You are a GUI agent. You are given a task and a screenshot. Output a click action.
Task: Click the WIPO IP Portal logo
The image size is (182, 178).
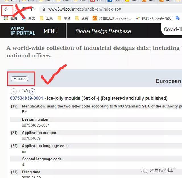coord(23,31)
